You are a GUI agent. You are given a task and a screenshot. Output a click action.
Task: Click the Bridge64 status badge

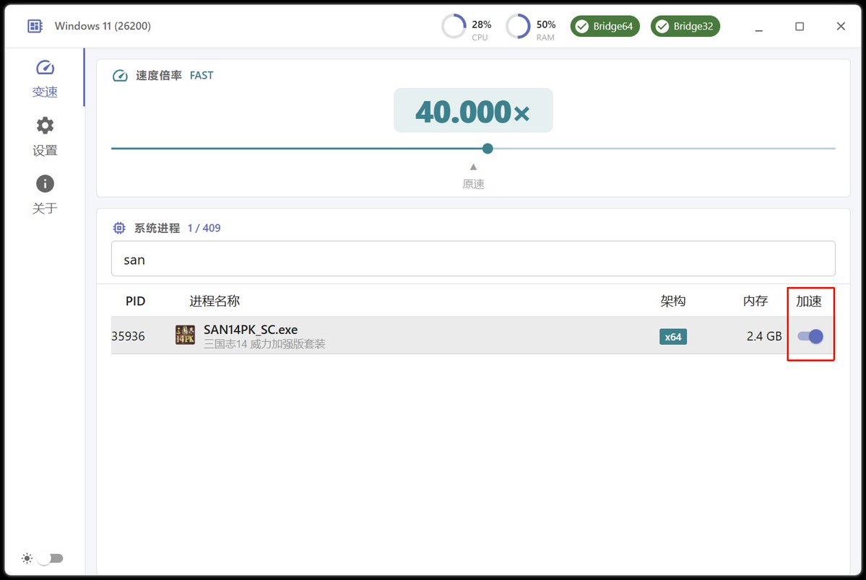tap(605, 26)
